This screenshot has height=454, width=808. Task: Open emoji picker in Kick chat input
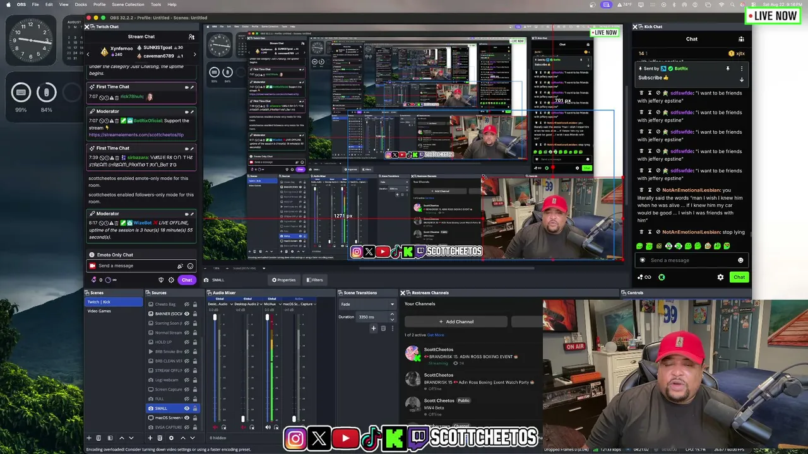740,260
